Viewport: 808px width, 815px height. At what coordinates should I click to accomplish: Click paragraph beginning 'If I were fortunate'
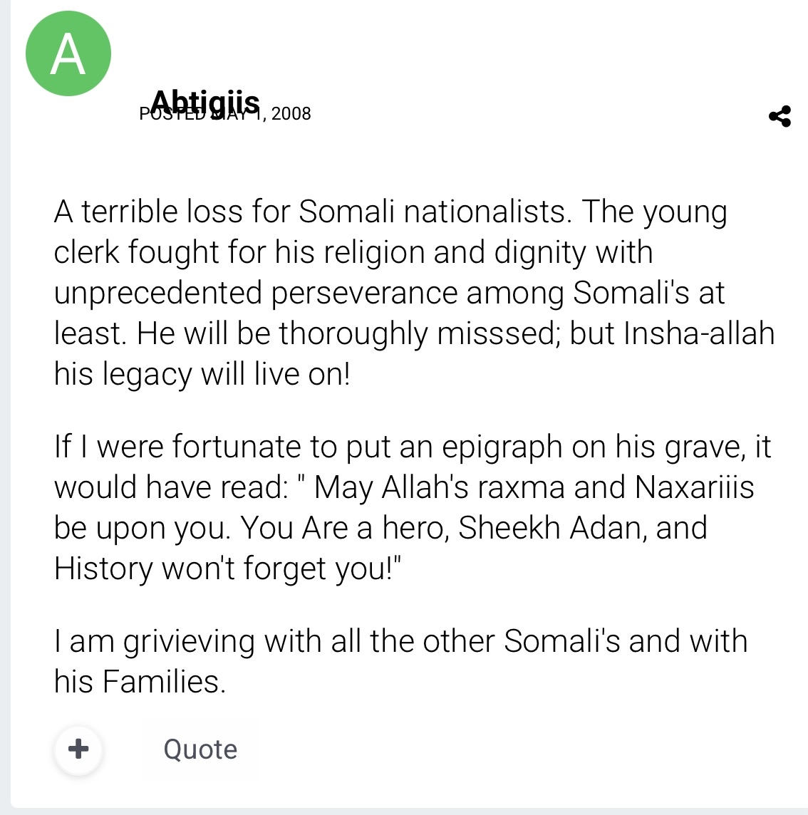pyautogui.click(x=413, y=507)
